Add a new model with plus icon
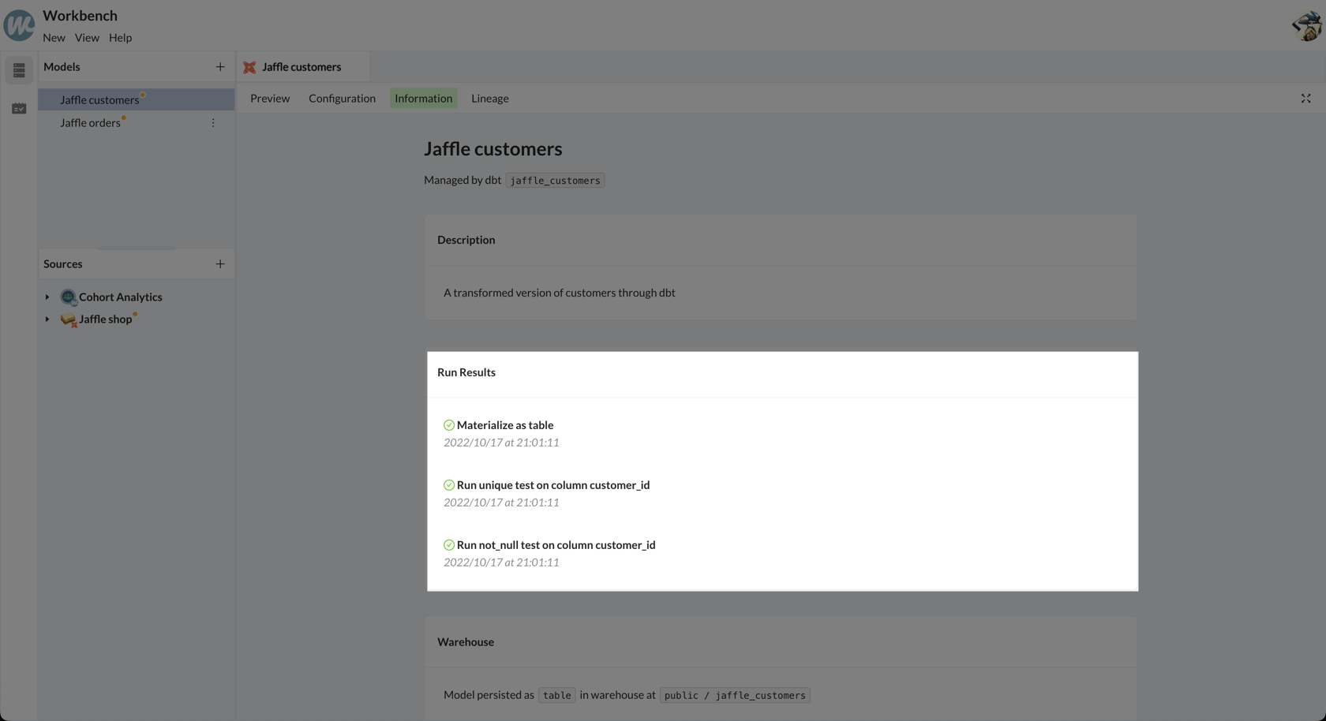 pyautogui.click(x=220, y=67)
